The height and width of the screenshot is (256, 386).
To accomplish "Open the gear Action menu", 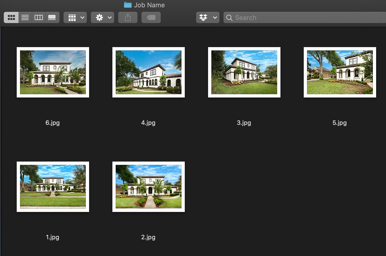I will point(103,17).
